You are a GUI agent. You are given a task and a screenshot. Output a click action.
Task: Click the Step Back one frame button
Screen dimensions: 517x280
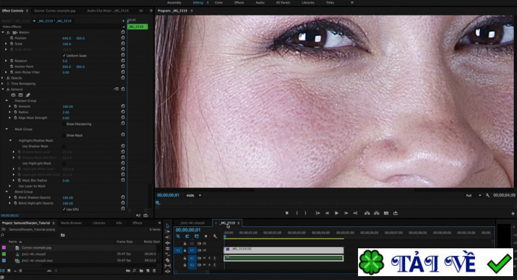point(328,213)
